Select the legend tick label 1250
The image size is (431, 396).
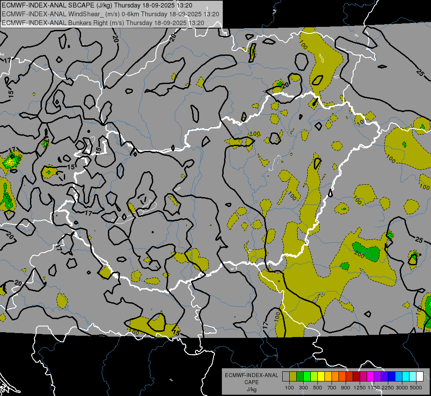point(360,387)
